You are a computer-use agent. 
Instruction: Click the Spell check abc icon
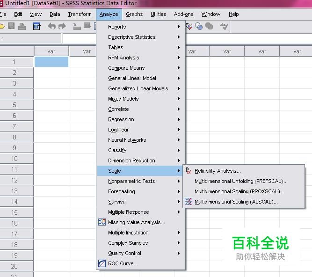[x=224, y=26]
